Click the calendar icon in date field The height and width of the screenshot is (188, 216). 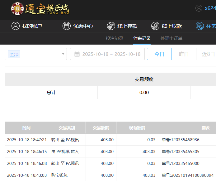(x=77, y=54)
